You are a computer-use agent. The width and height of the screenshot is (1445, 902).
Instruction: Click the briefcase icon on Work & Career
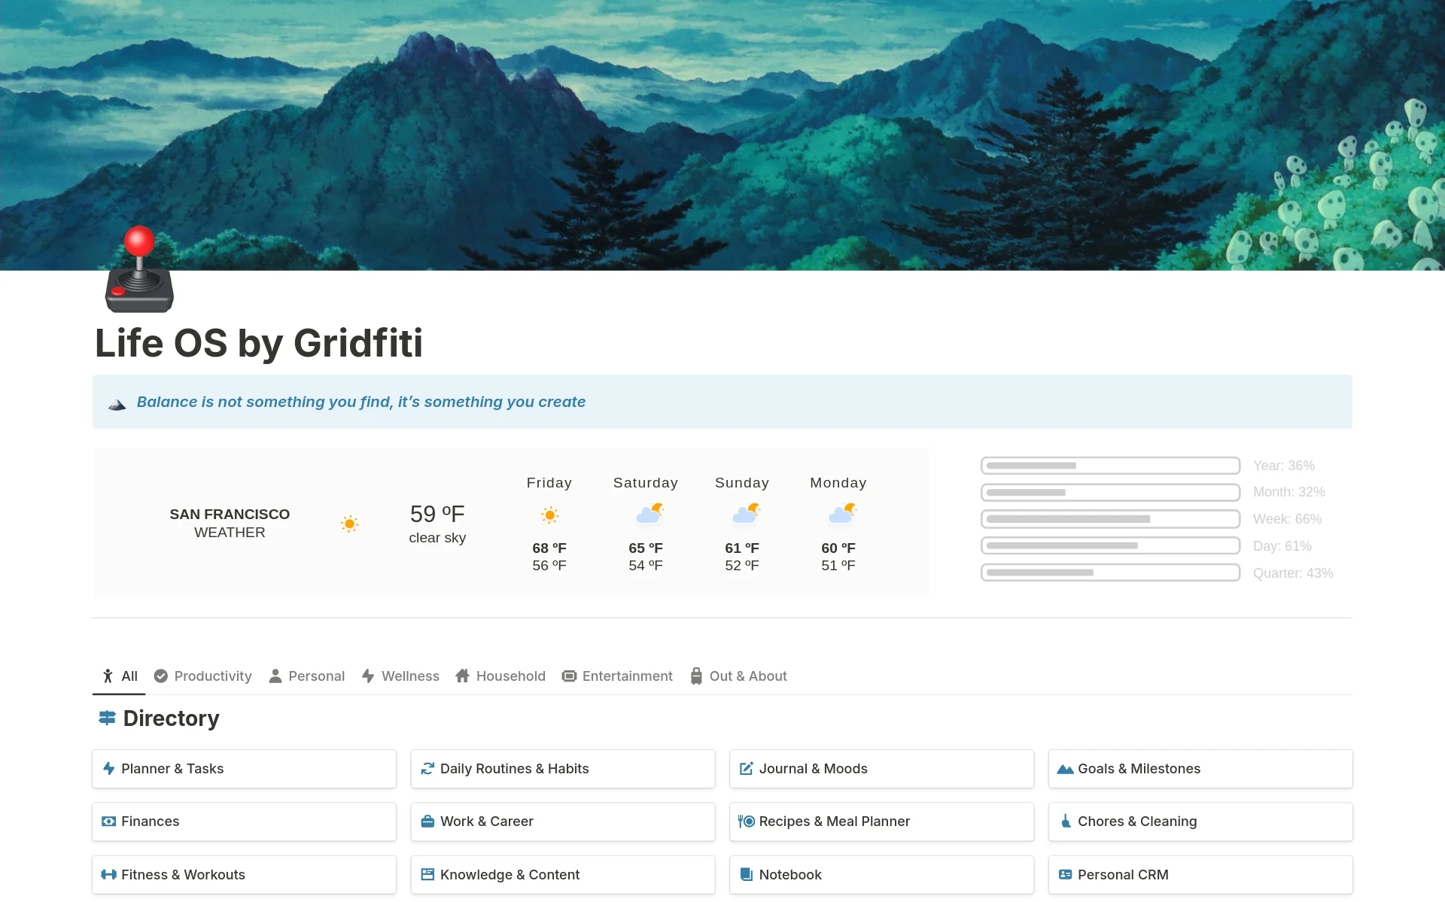tap(427, 822)
